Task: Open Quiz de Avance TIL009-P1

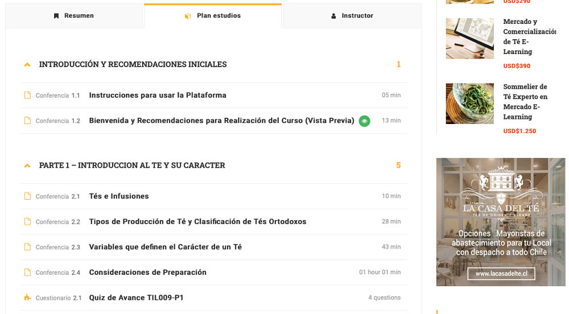Action: point(136,298)
